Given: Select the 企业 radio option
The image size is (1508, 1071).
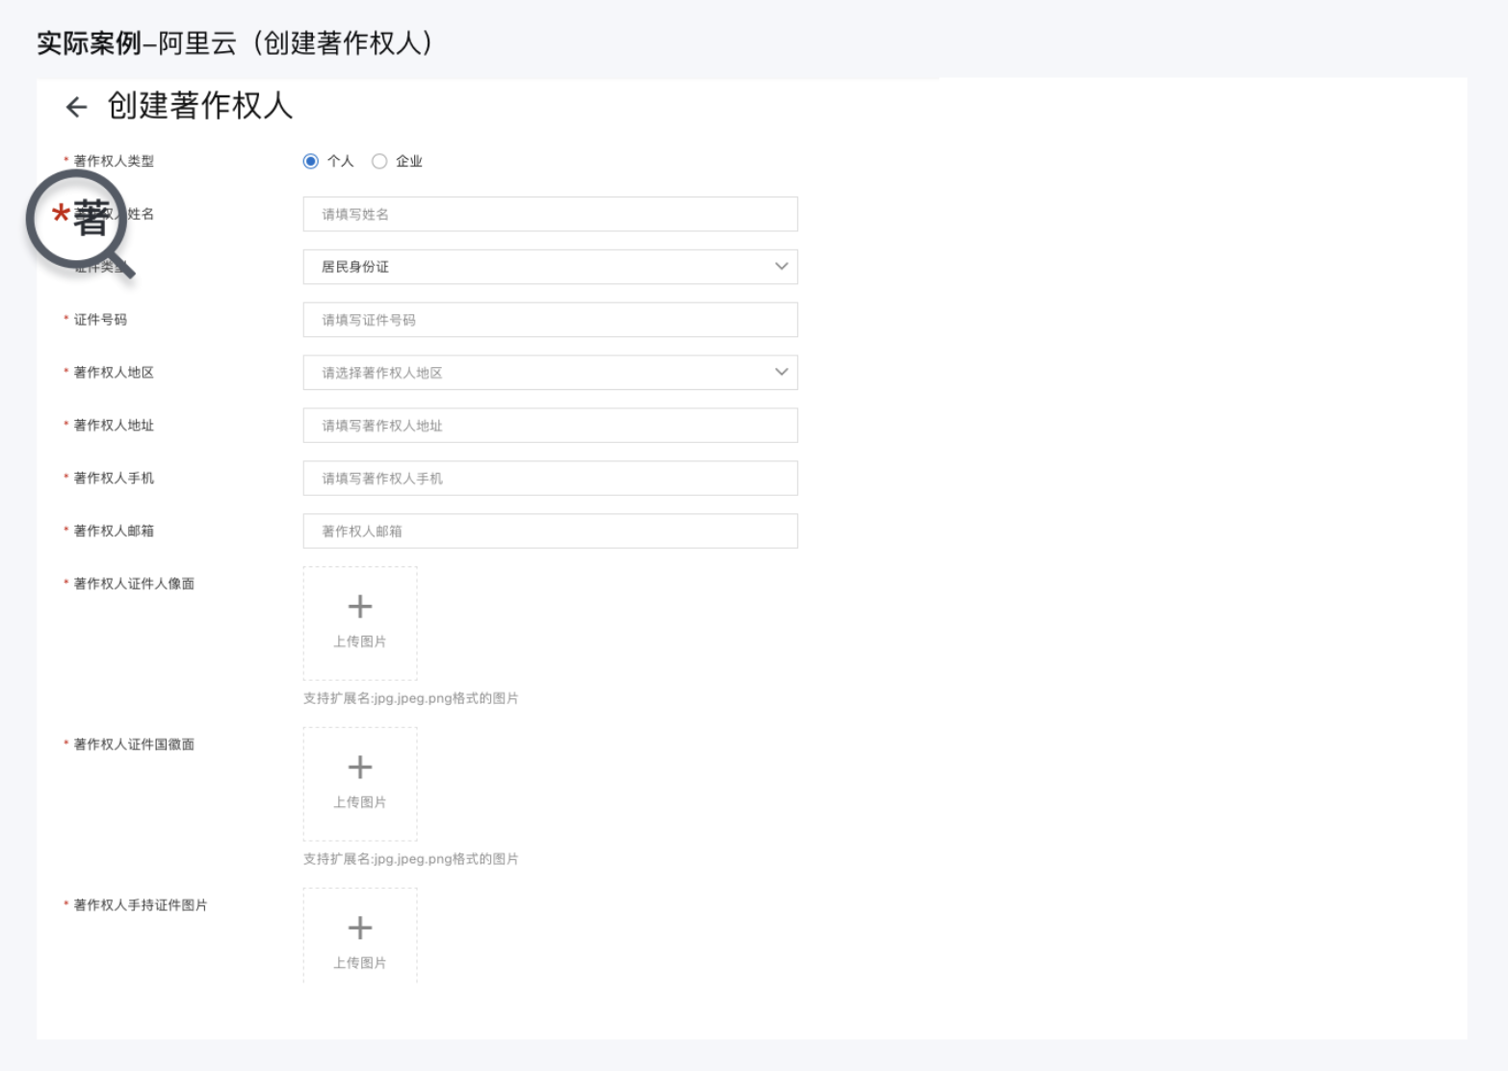Looking at the screenshot, I should click(x=379, y=162).
